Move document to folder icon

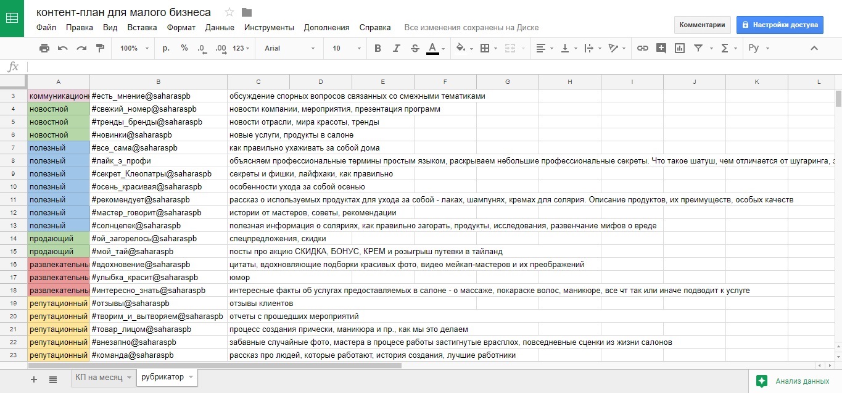coord(247,12)
